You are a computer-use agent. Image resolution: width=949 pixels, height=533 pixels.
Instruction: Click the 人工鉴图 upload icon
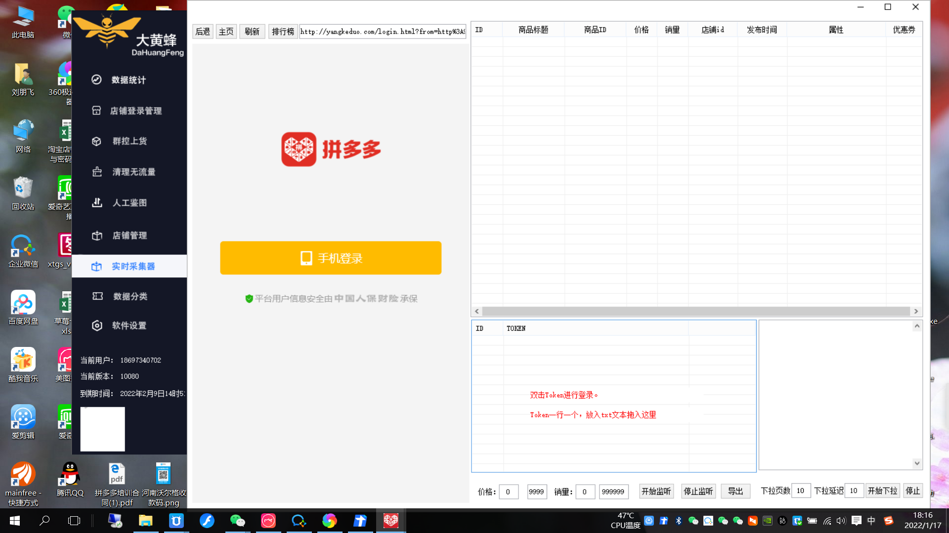[x=97, y=202]
